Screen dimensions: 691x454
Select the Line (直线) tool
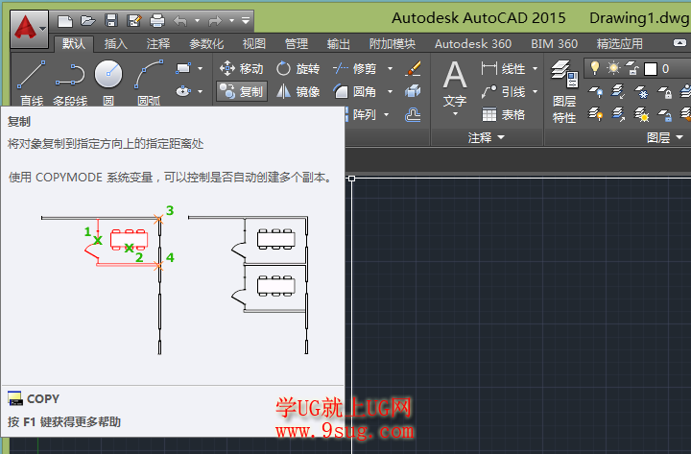tap(32, 83)
